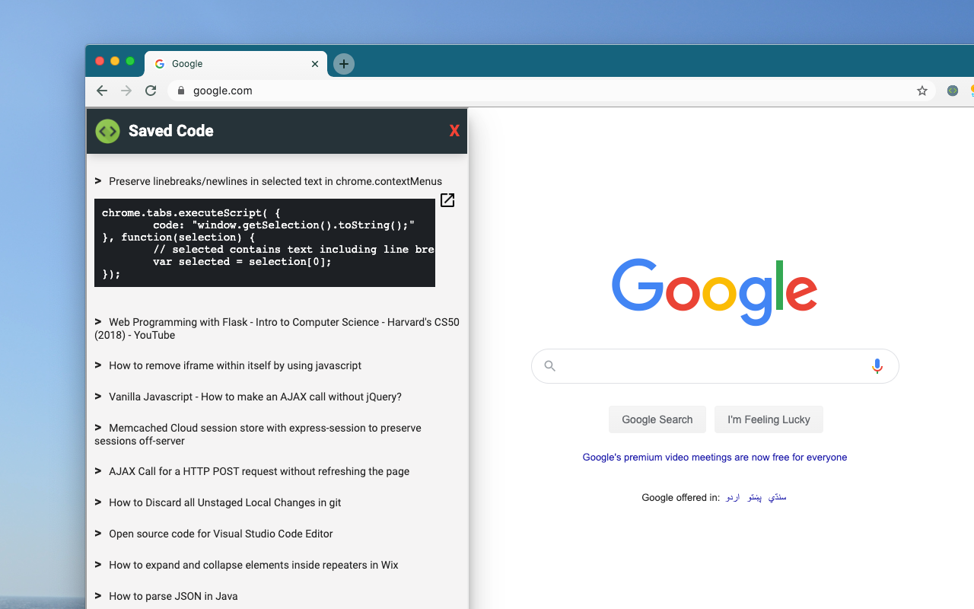Click the 'Saved Code' header title
This screenshot has height=609, width=974.
click(x=171, y=131)
